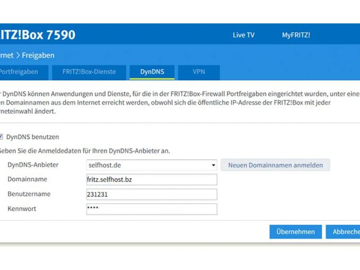Click the DynDNS-Anbieter label
Viewport: 360px width, 270px height.
coord(33,165)
